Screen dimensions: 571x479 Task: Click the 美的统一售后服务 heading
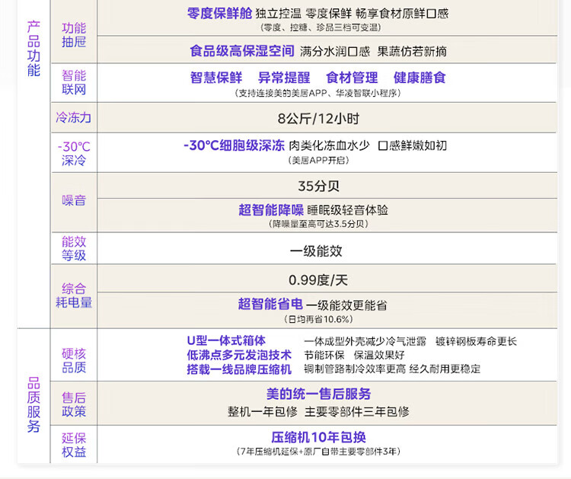click(318, 394)
